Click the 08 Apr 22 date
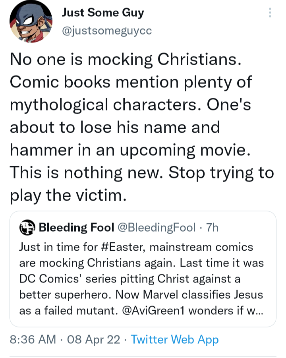This screenshot has height=358, width=286. (x=94, y=339)
